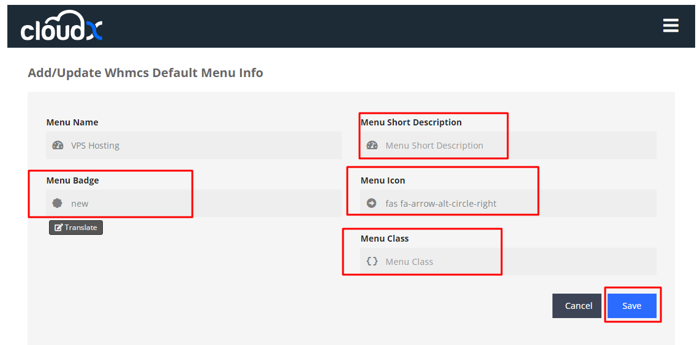This screenshot has height=345, width=697.
Task: Open the hamburger navigation menu
Action: click(x=670, y=26)
